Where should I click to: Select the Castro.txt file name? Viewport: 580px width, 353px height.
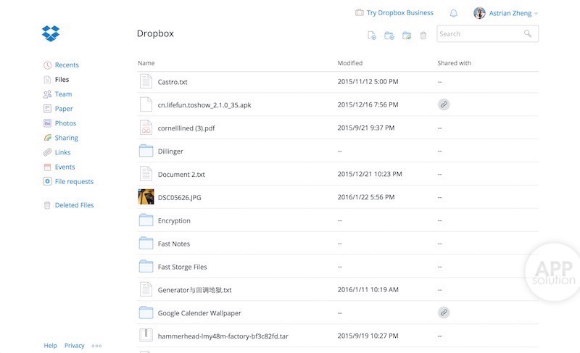173,82
